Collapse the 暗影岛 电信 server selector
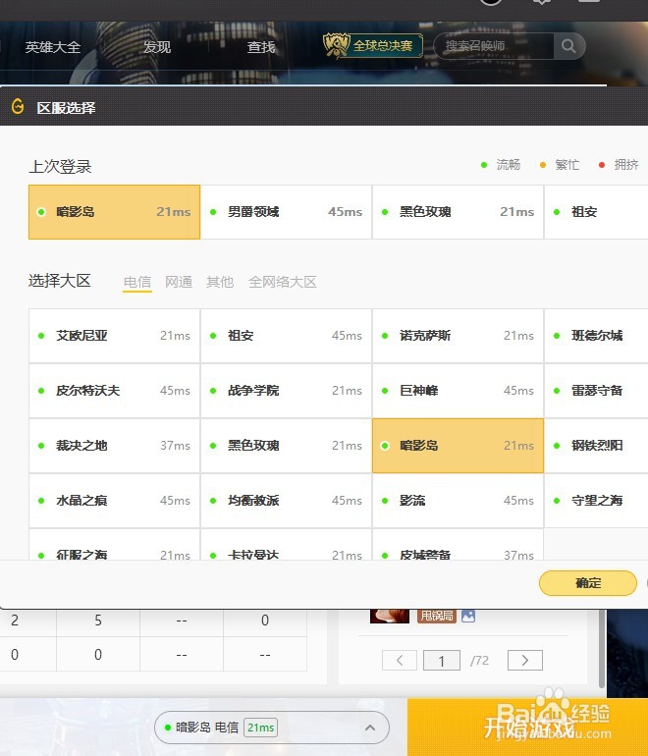Image resolution: width=648 pixels, height=756 pixels. 370,728
